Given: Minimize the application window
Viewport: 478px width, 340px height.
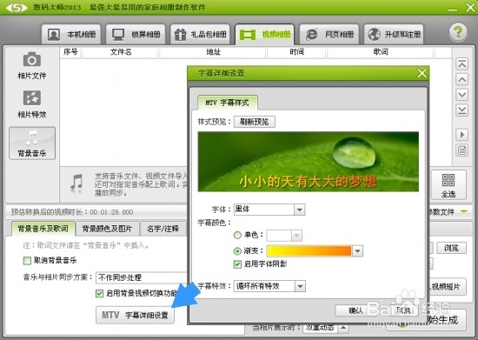Looking at the screenshot, I should click(453, 9).
